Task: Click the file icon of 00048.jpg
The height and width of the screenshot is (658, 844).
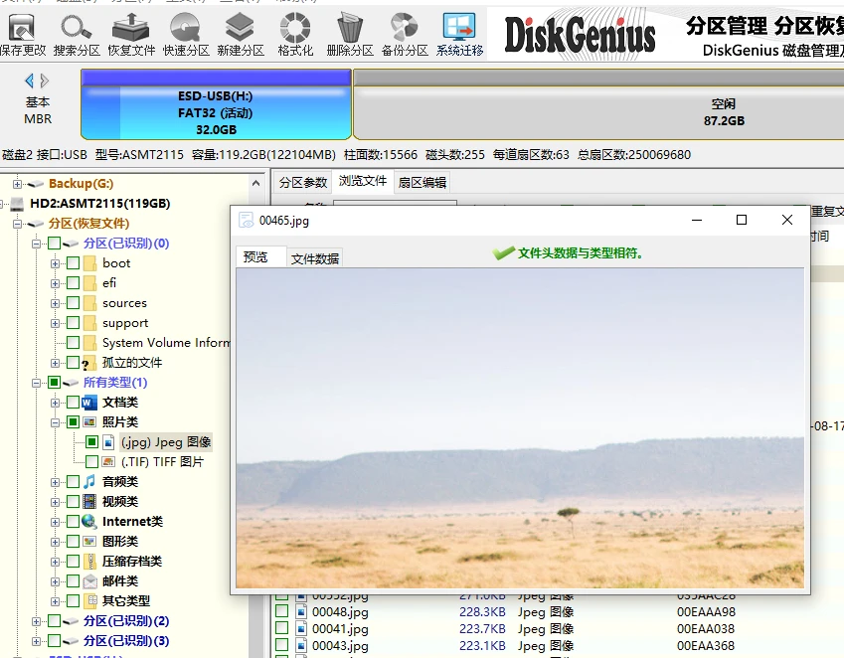Action: point(301,611)
